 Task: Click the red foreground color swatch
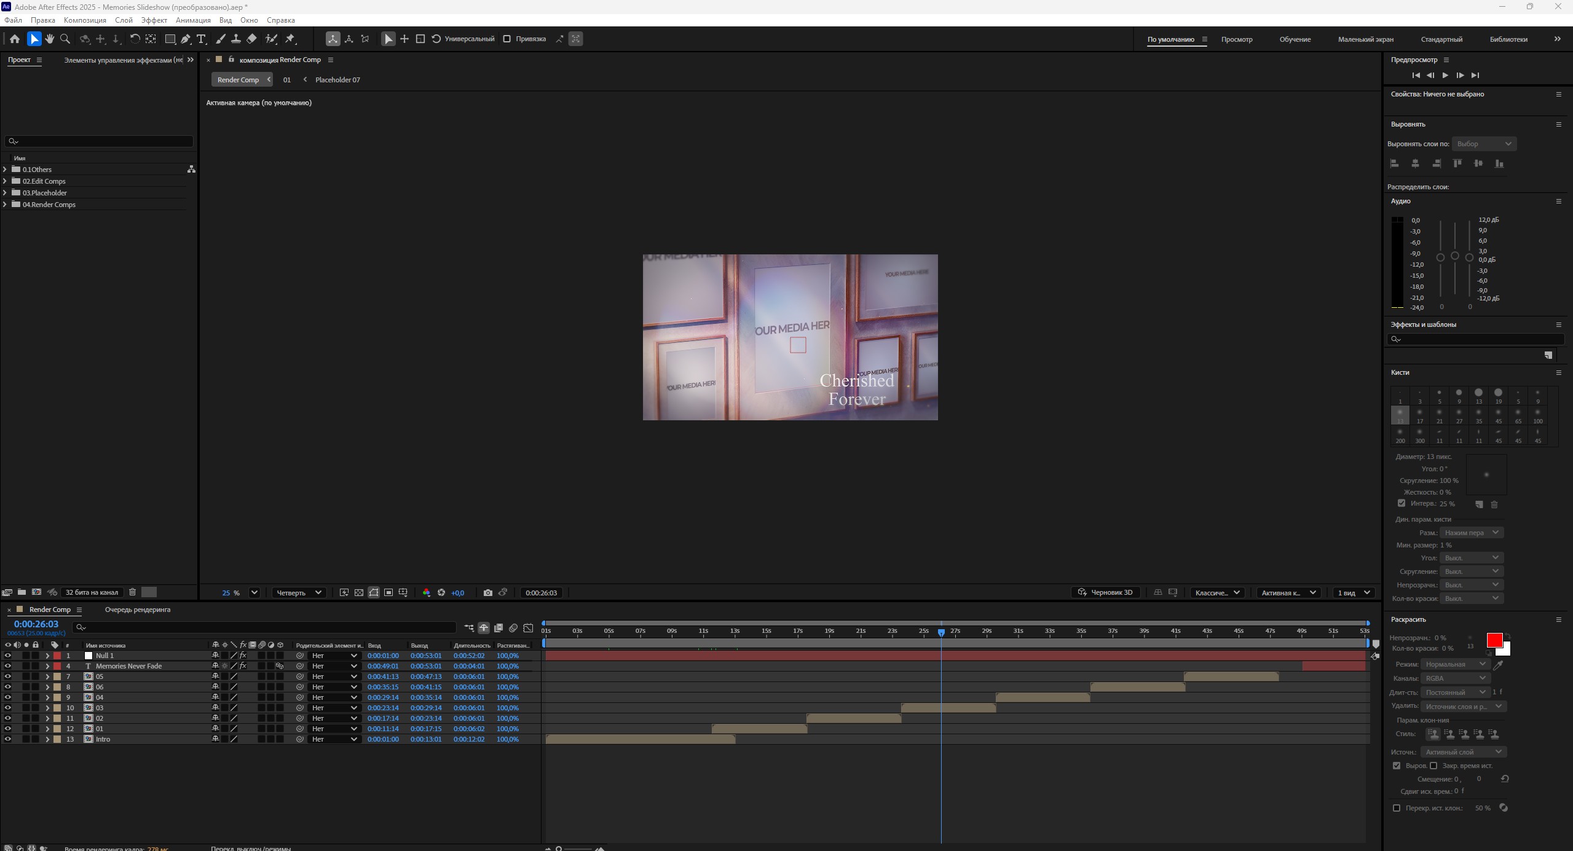coord(1494,640)
